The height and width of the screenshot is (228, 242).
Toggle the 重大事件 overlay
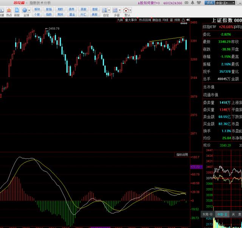click(x=131, y=20)
